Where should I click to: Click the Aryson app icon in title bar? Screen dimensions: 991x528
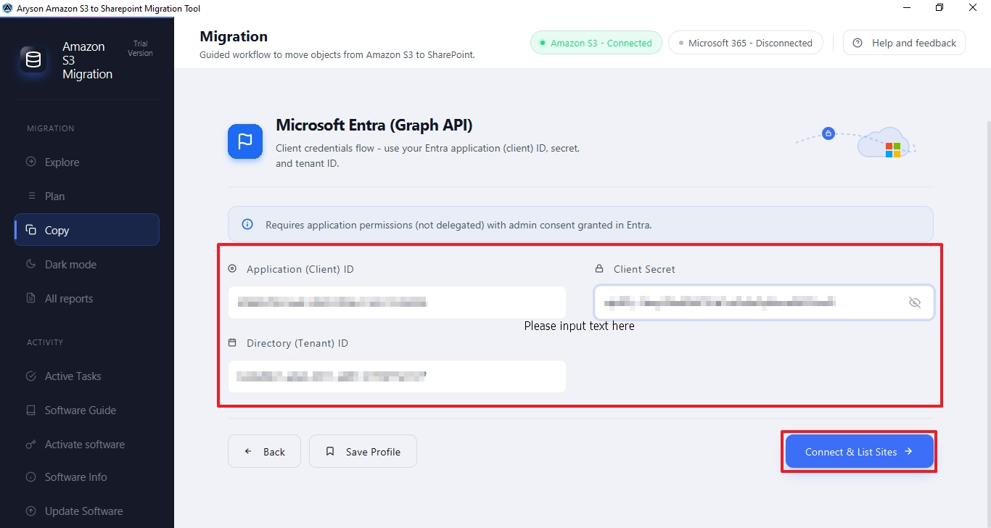click(x=7, y=8)
